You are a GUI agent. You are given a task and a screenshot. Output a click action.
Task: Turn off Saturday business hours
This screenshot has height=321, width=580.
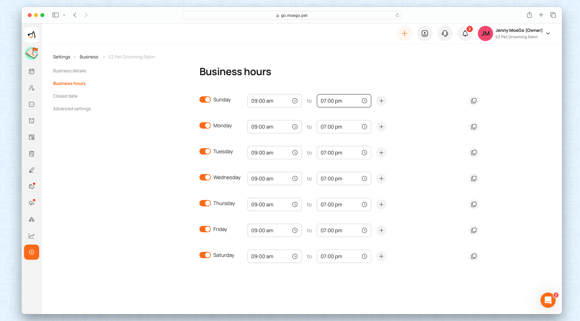pyautogui.click(x=205, y=255)
